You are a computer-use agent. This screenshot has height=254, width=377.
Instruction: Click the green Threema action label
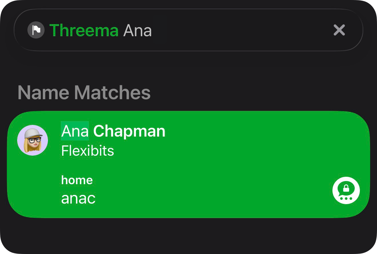(84, 30)
